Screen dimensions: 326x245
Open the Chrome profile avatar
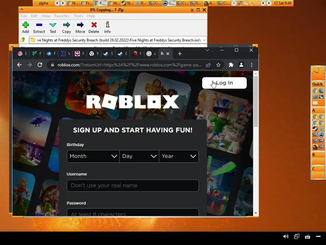241,65
